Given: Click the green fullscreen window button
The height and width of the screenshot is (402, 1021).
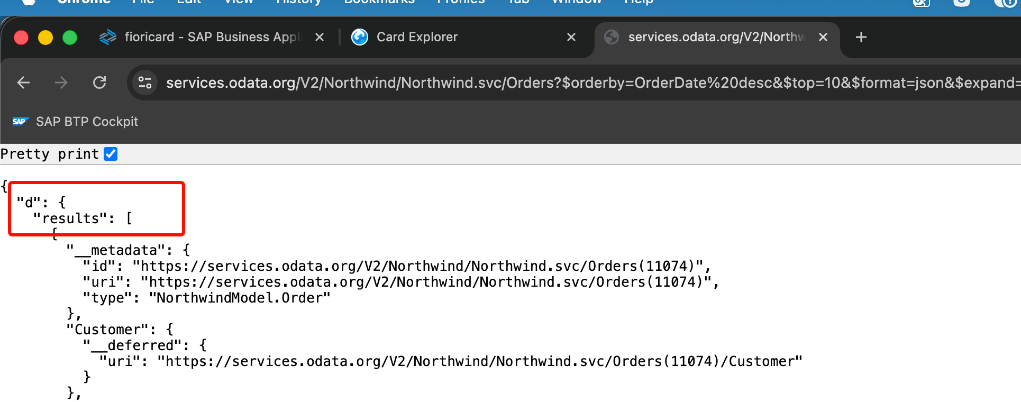Looking at the screenshot, I should pyautogui.click(x=70, y=38).
